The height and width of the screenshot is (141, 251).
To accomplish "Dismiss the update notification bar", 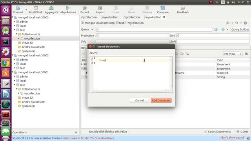I will point(248,138).
